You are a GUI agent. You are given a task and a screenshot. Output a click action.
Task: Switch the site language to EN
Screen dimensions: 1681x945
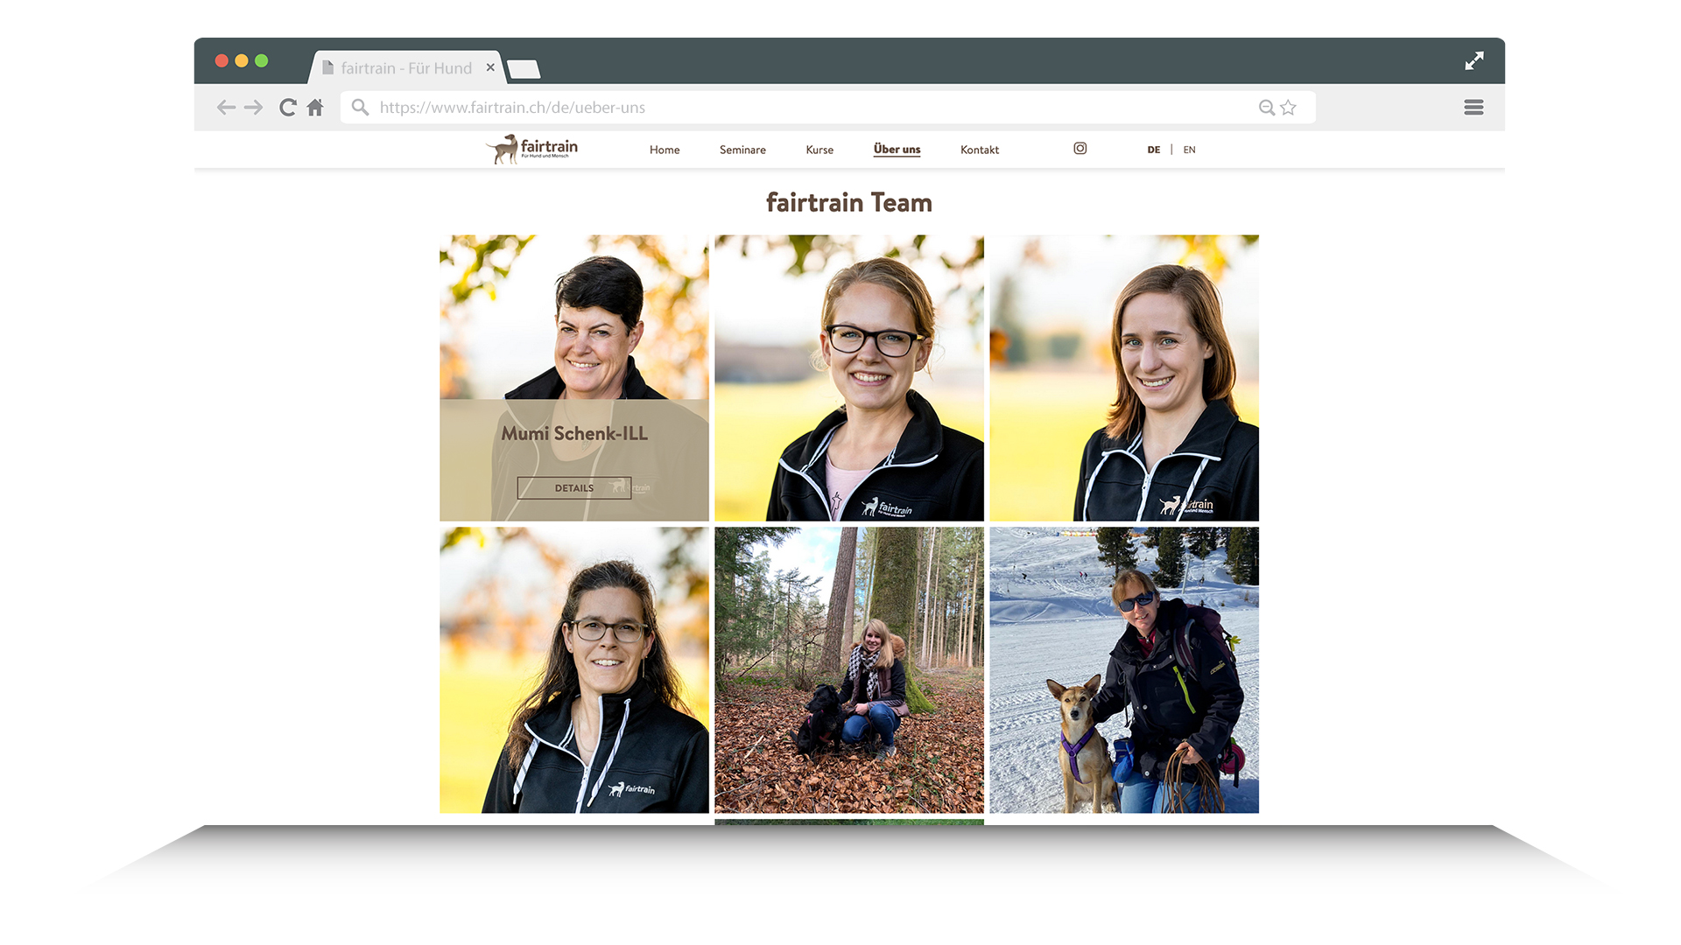[x=1189, y=150]
